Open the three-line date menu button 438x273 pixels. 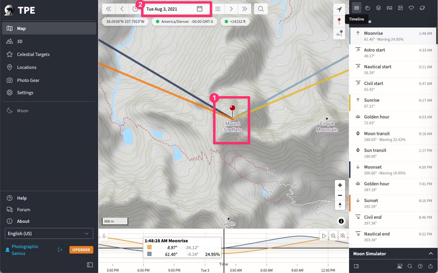[x=218, y=9]
